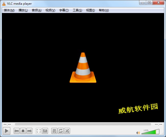This screenshot has width=166, height=137.
Task: Expand the 视频(V) menu
Action: point(50,10)
